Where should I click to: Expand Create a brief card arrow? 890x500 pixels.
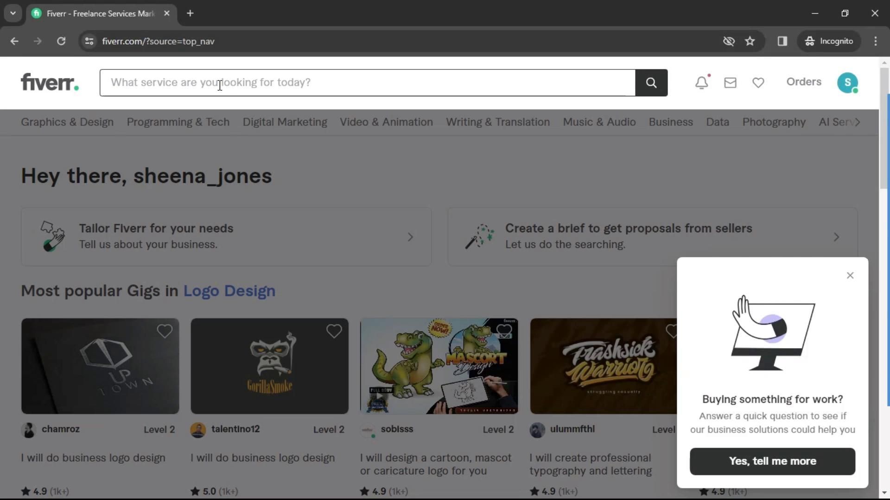point(836,237)
